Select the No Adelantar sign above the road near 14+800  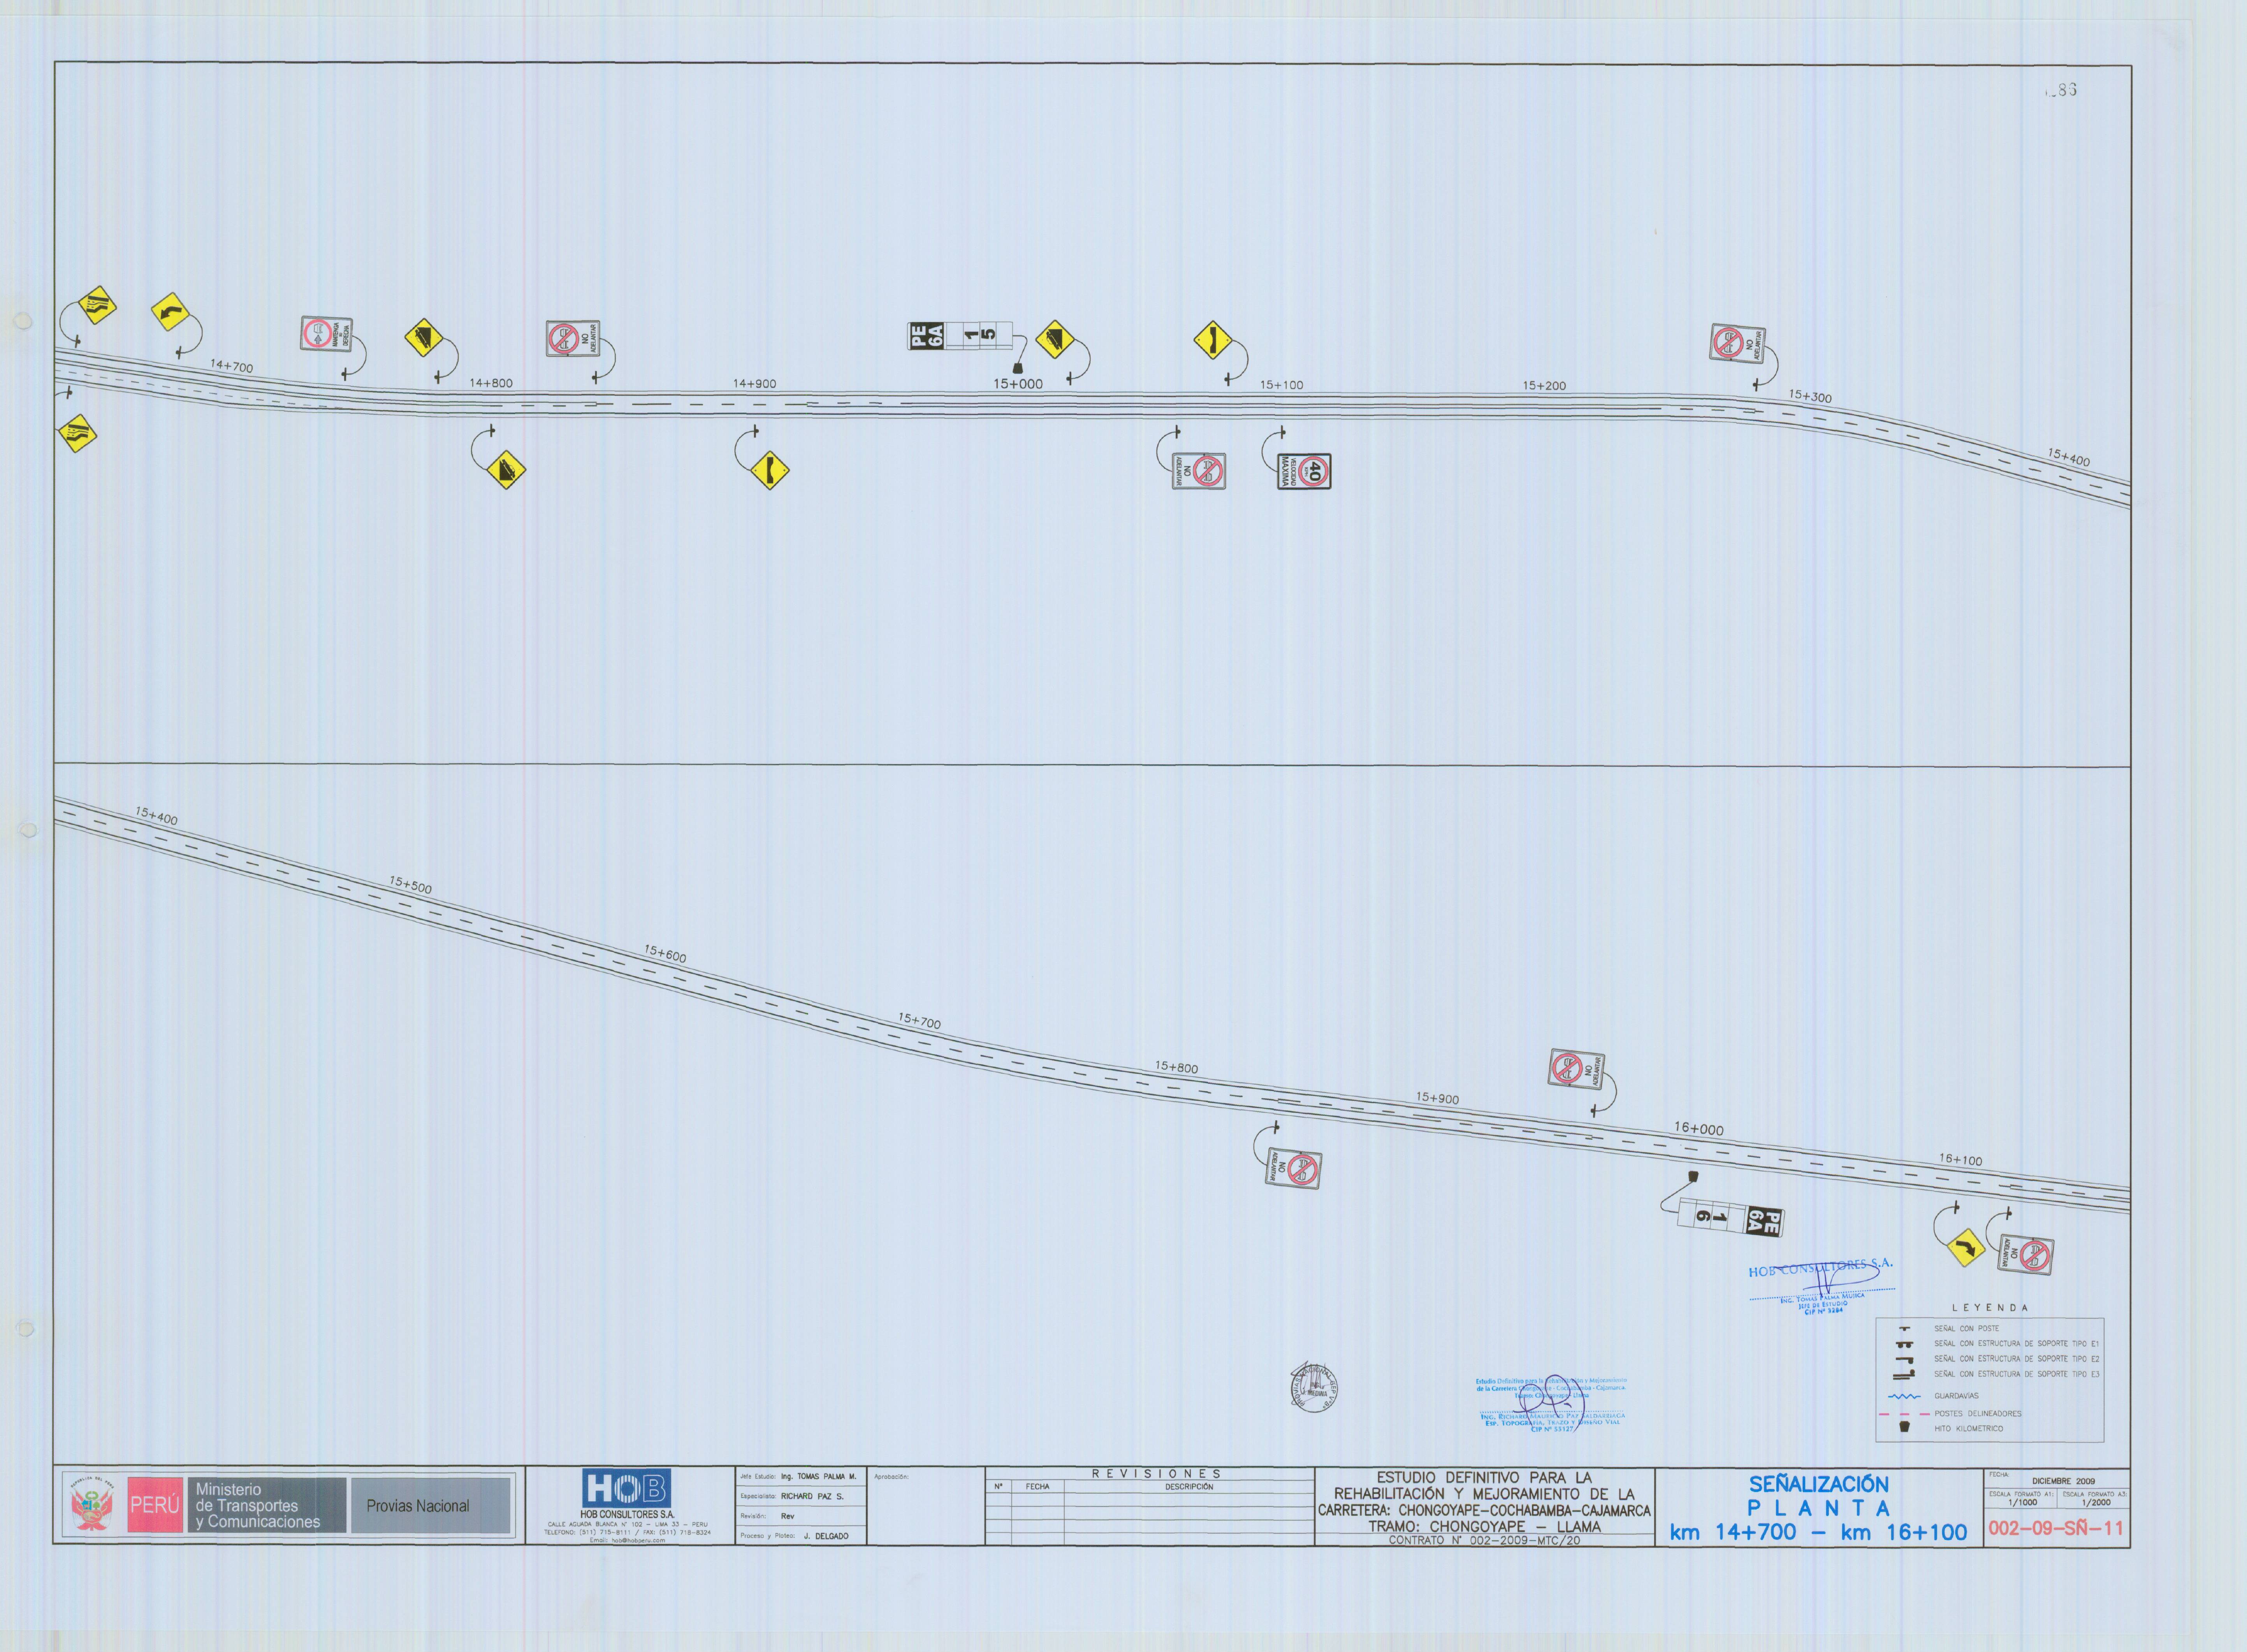[x=573, y=338]
